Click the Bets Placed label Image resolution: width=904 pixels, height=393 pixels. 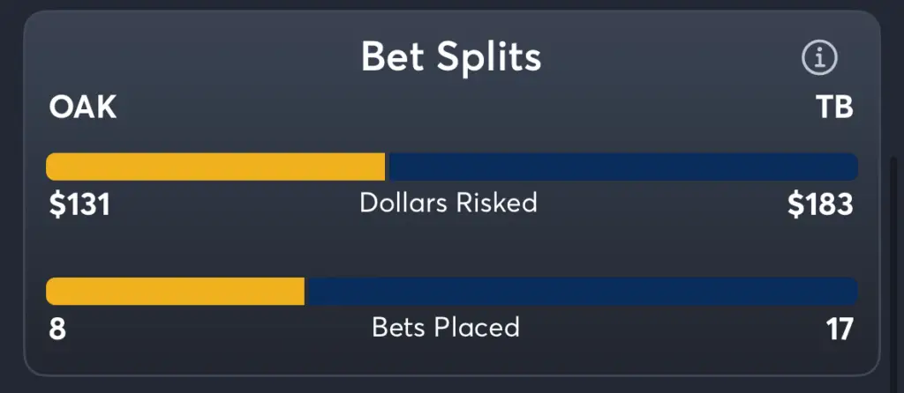coord(446,328)
